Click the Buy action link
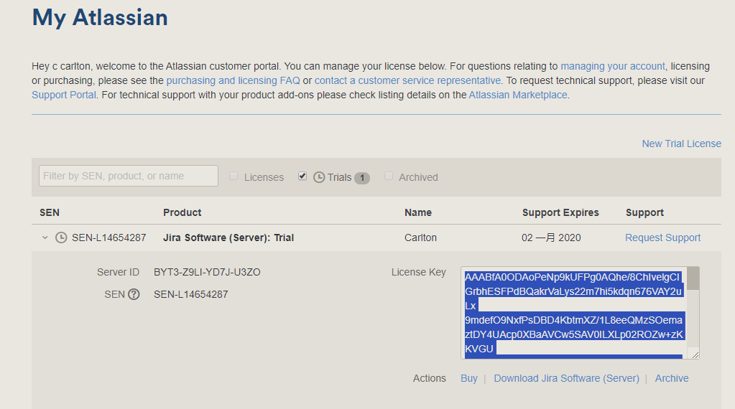This screenshot has height=409, width=735. click(x=468, y=378)
